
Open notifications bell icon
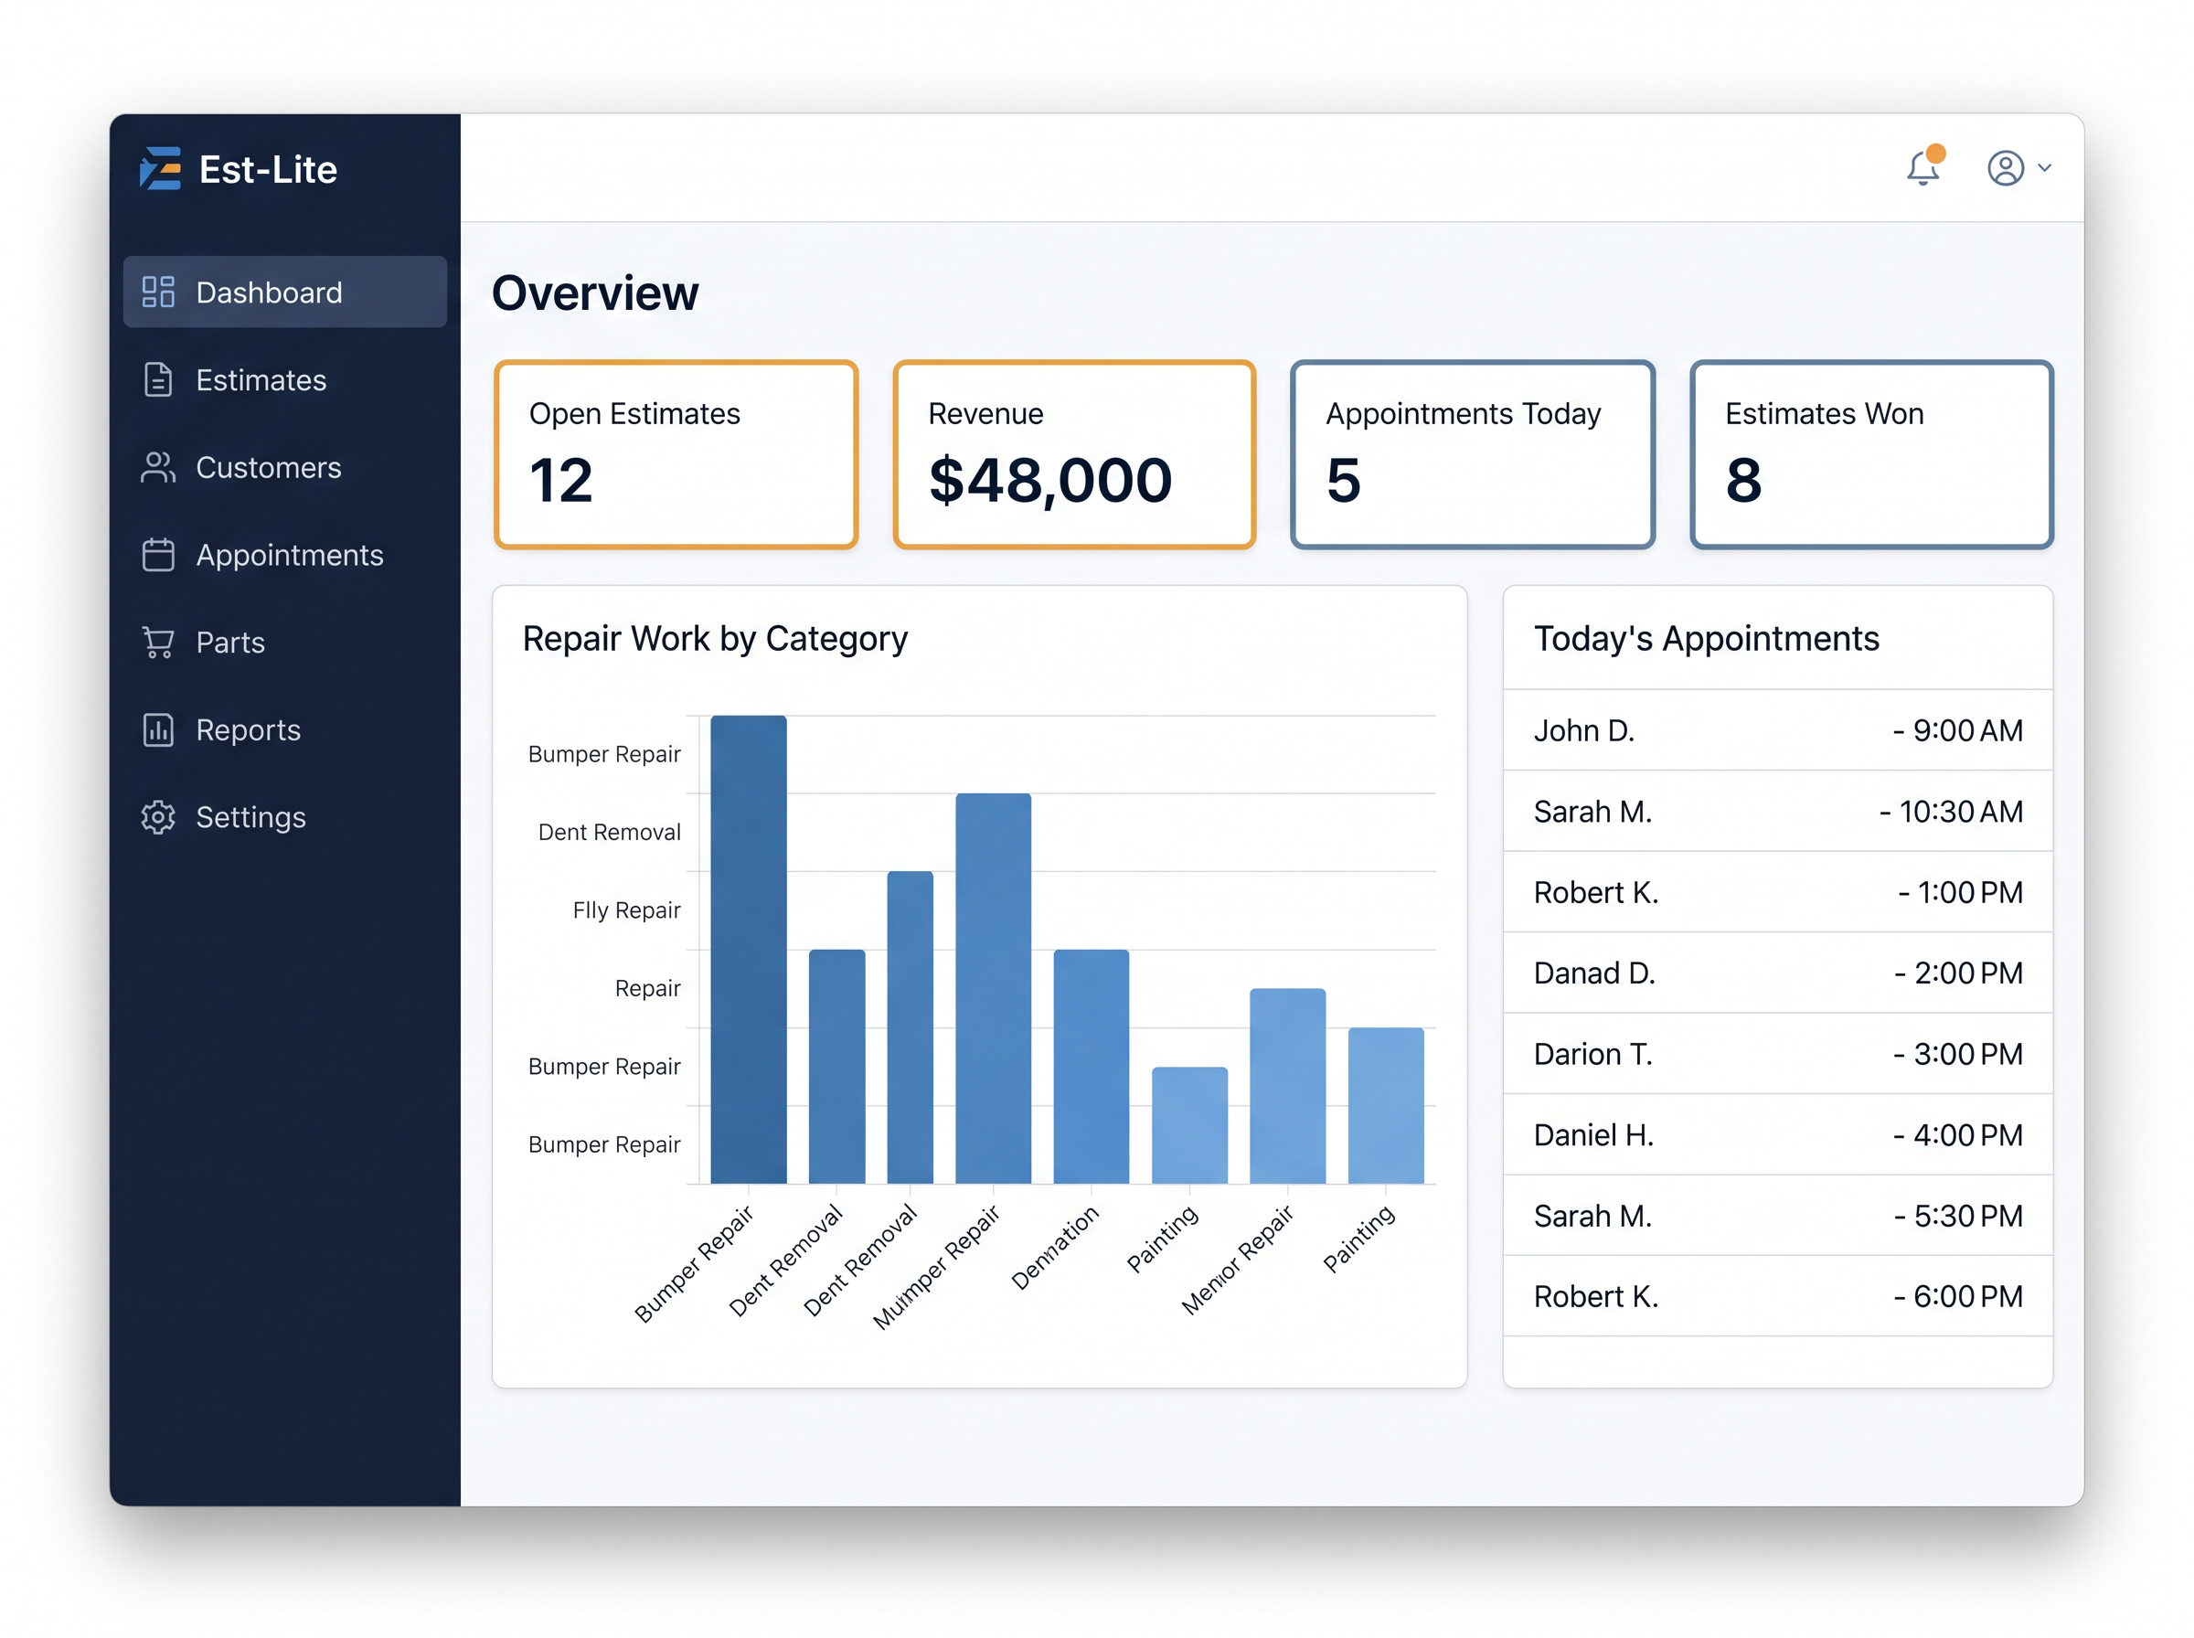pyautogui.click(x=1922, y=166)
